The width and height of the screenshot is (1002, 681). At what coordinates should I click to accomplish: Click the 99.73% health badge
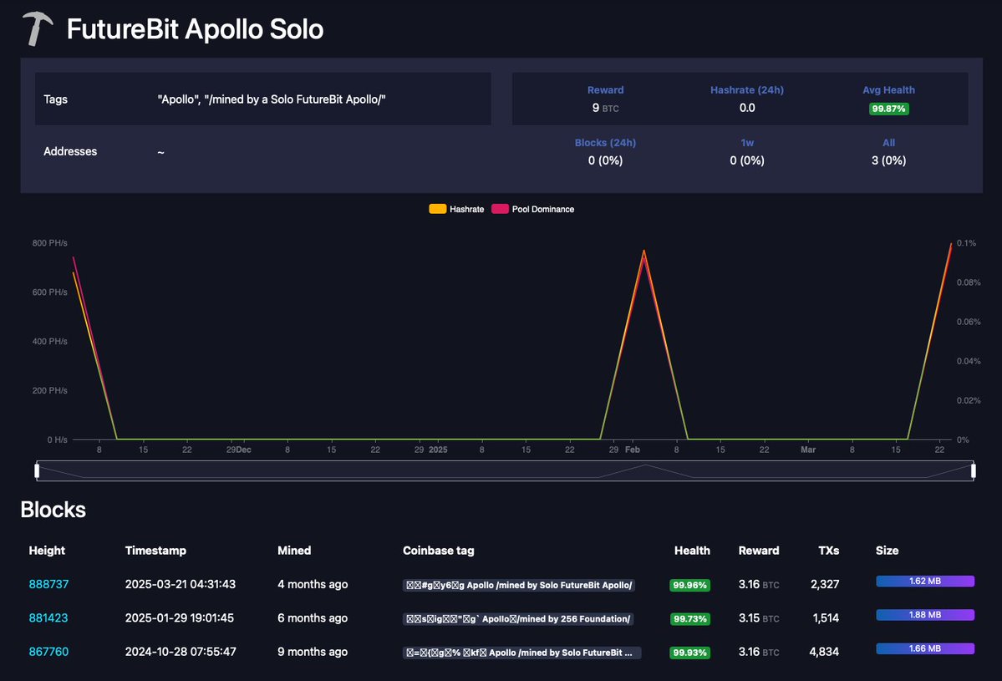[x=690, y=619]
